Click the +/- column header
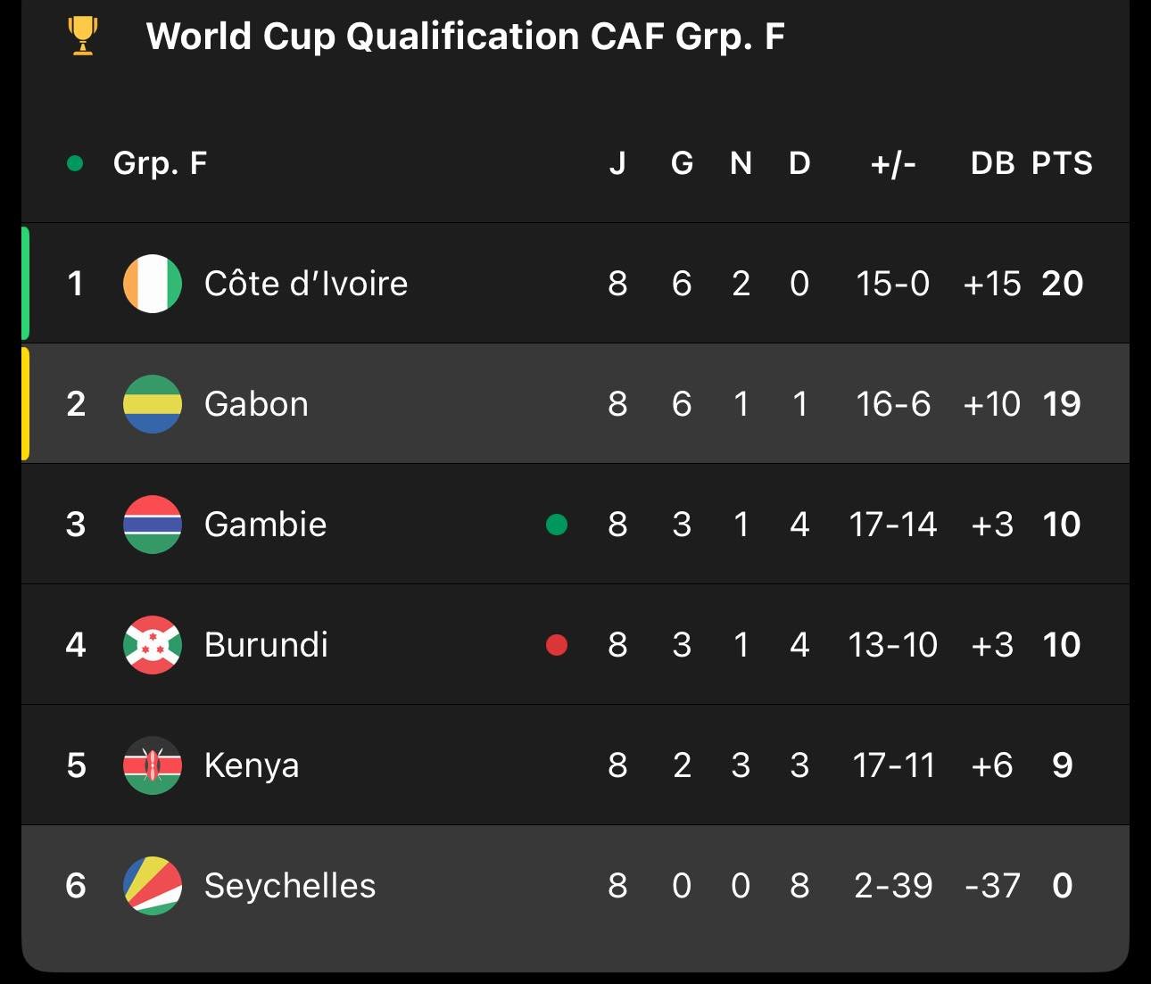1151x984 pixels. click(893, 163)
